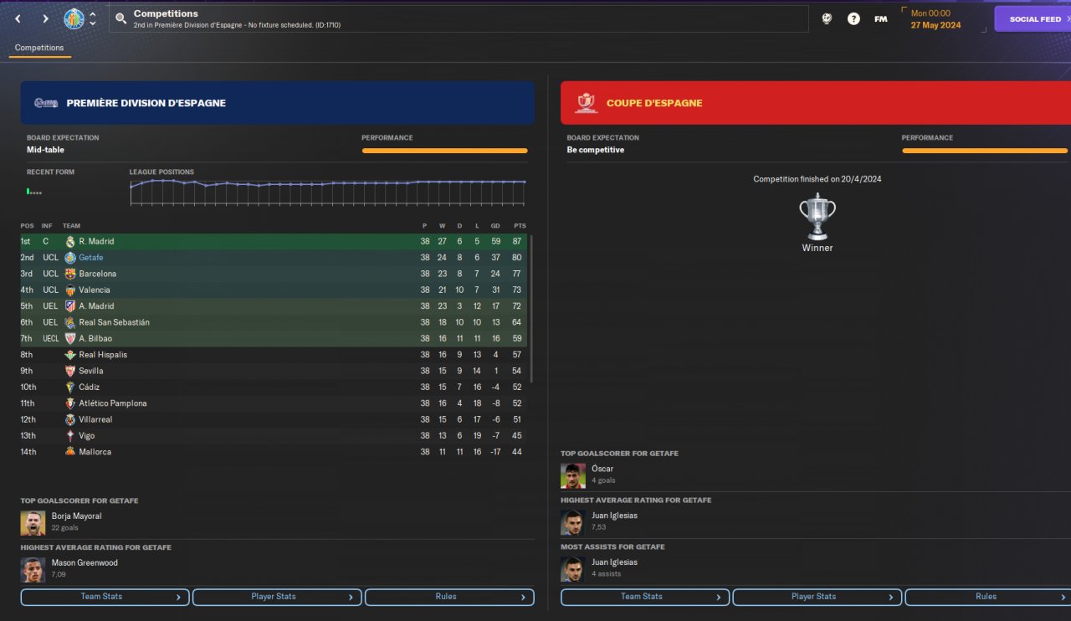
Task: Click the GD column header
Action: point(496,225)
